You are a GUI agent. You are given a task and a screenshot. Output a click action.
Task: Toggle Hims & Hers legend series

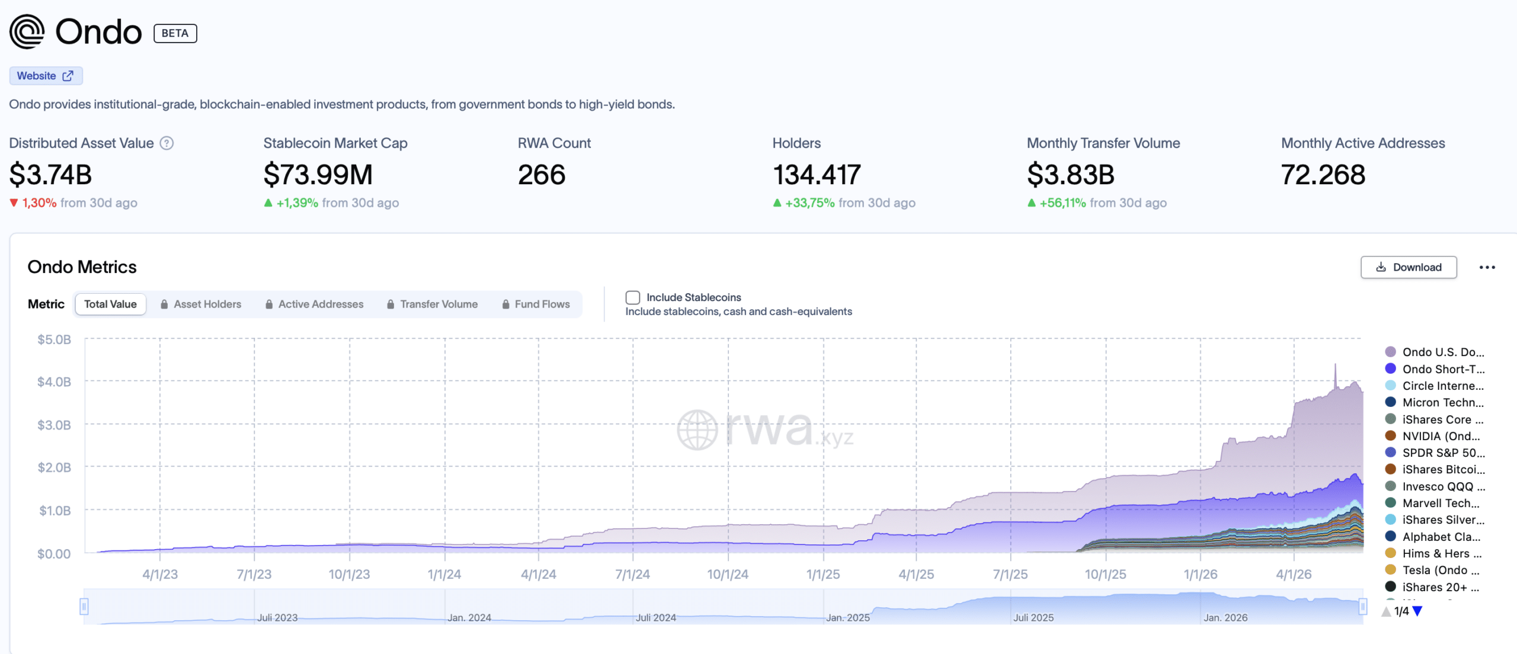pos(1433,553)
